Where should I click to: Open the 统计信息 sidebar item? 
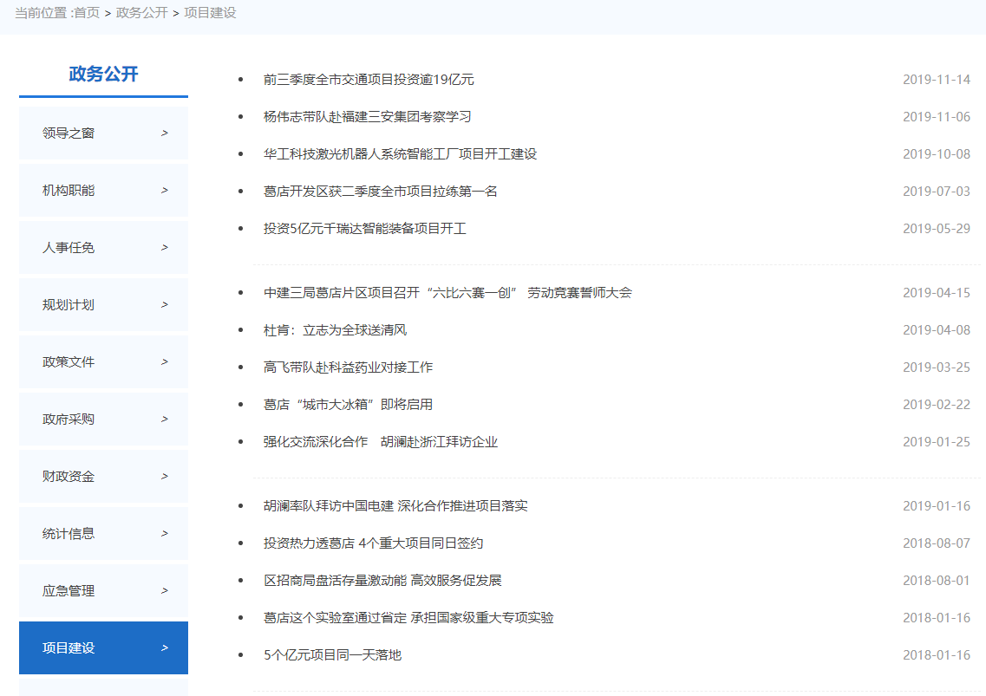[103, 533]
